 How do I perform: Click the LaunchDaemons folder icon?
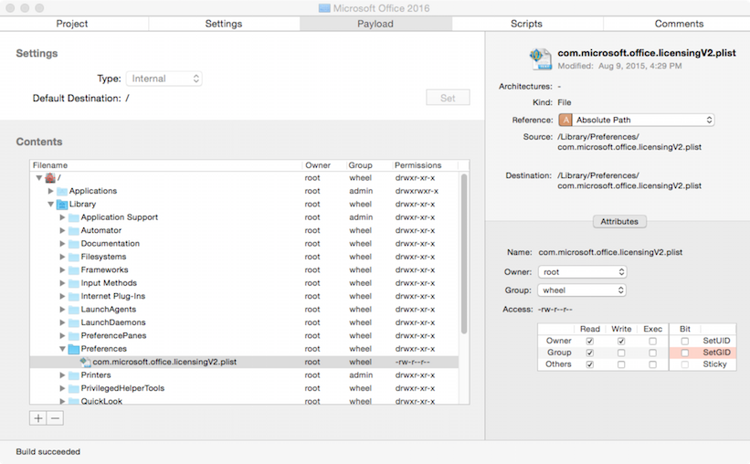[74, 323]
